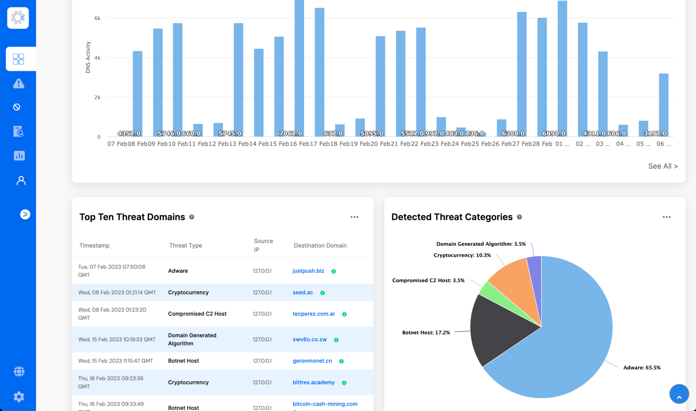Image resolution: width=696 pixels, height=411 pixels.
Task: Click the Domain Generated Algorithm threat type cell
Action: pyautogui.click(x=192, y=339)
